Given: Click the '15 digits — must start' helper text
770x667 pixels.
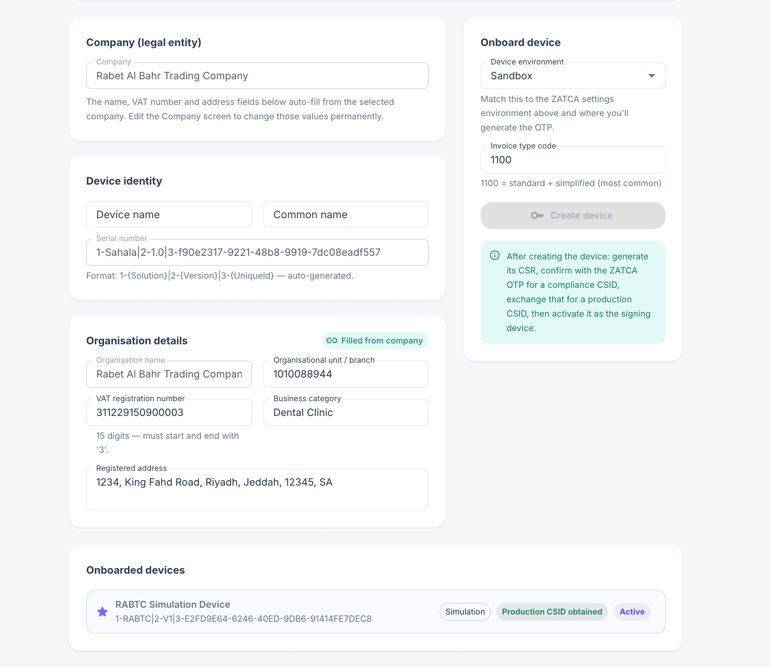Looking at the screenshot, I should (167, 442).
